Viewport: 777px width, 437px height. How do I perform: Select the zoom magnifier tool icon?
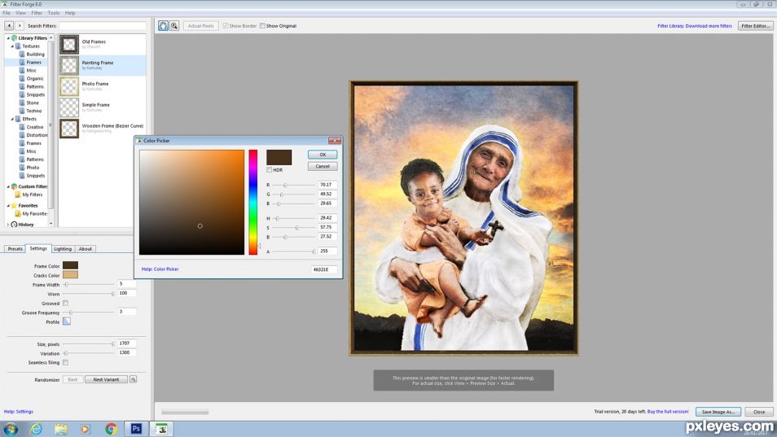point(174,26)
